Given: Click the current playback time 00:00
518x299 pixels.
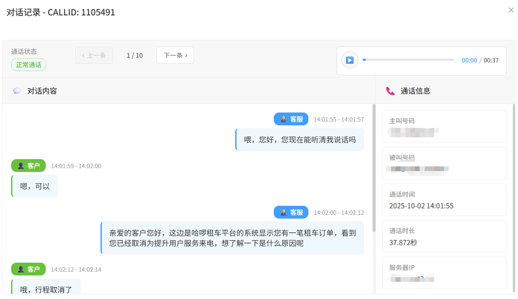Looking at the screenshot, I should tap(469, 60).
